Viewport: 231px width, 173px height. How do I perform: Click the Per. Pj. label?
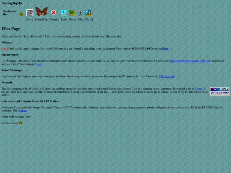click(89, 19)
